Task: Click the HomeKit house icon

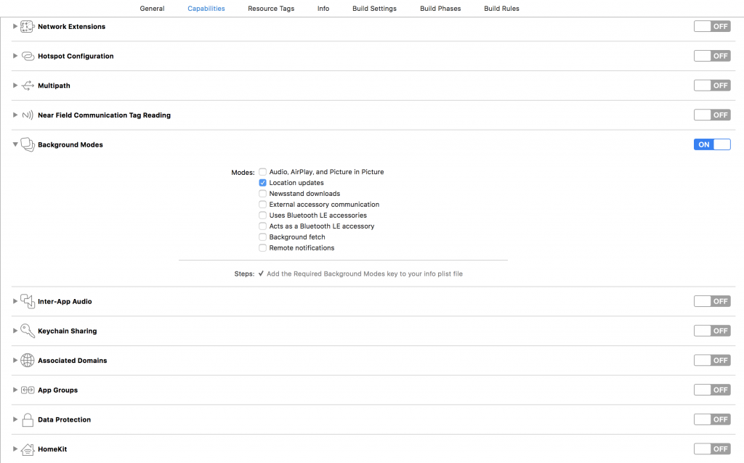Action: point(27,448)
